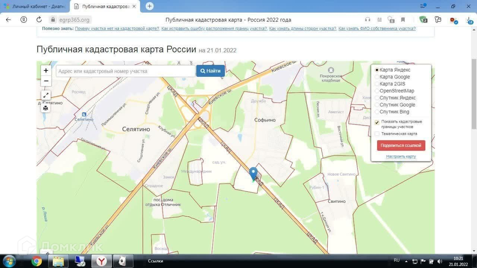Bookmark this page
The height and width of the screenshot is (268, 477).
click(x=403, y=20)
